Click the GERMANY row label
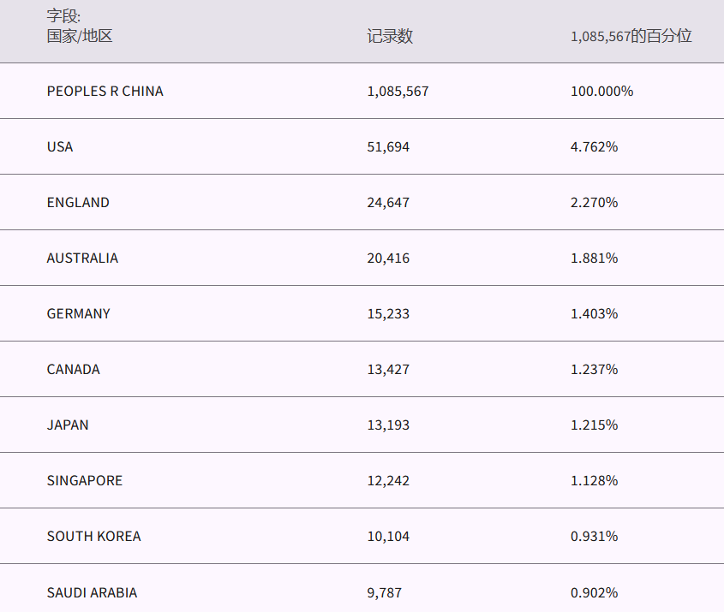 click(79, 314)
